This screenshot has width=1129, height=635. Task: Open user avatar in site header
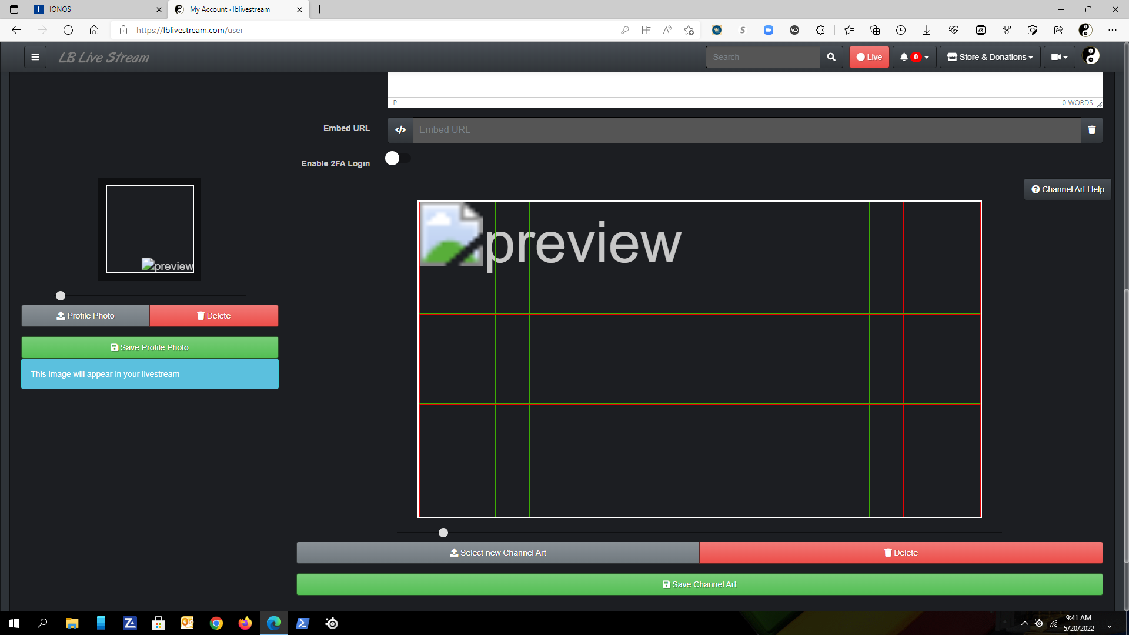pyautogui.click(x=1091, y=56)
